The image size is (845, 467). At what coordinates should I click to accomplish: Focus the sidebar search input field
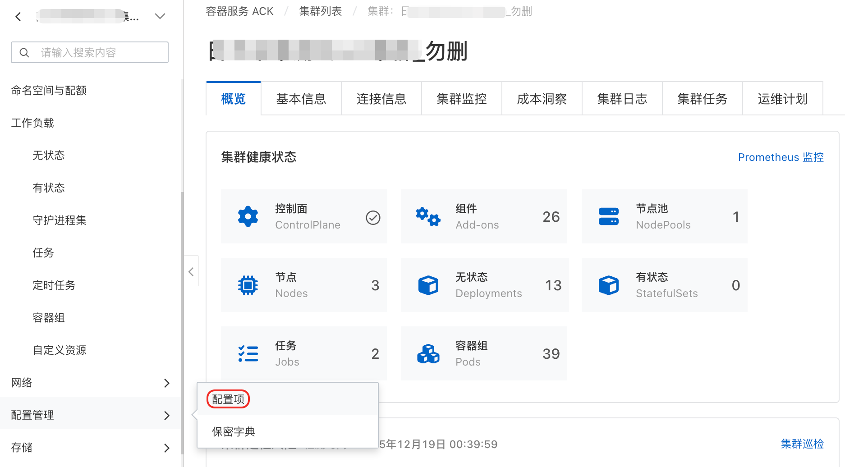pyautogui.click(x=90, y=52)
